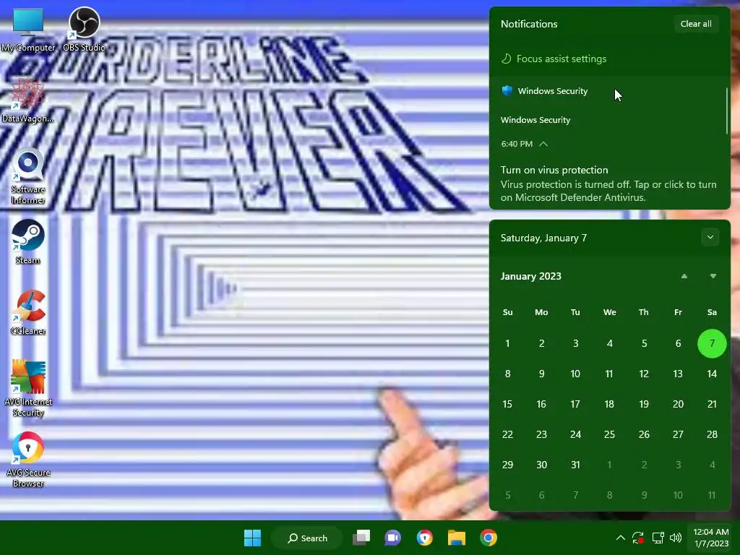Open the My Computer desktop icon
Screen dimensions: 740x555
(x=28, y=30)
